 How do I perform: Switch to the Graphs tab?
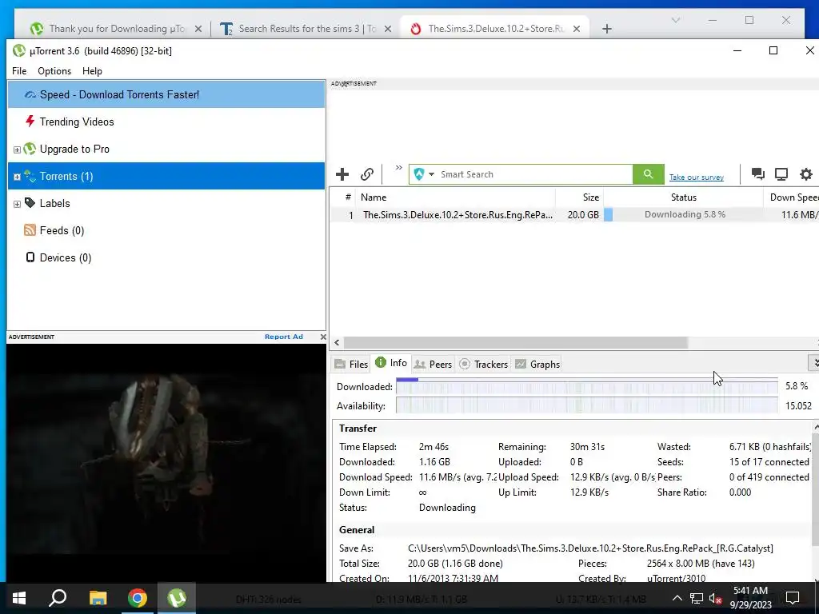click(537, 364)
